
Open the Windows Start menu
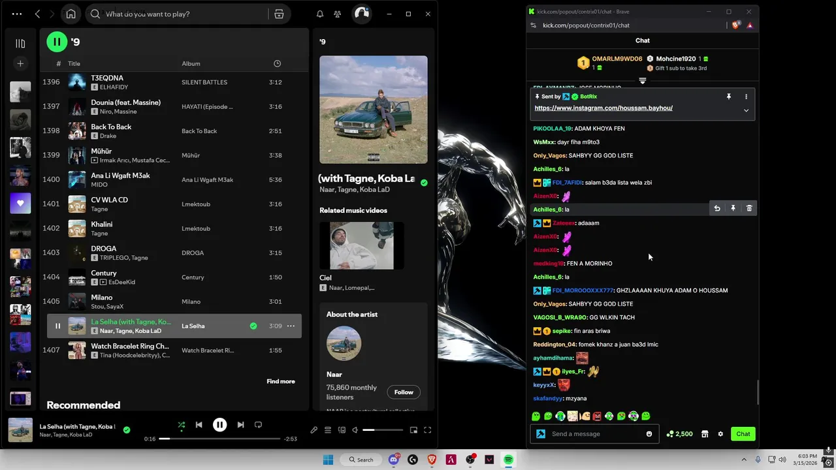pos(328,460)
